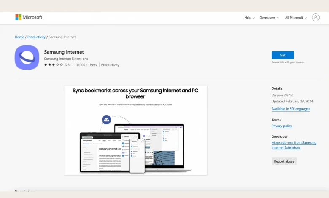The height and width of the screenshot is (198, 329).
Task: Open the All Microsoft dropdown
Action: (x=296, y=18)
